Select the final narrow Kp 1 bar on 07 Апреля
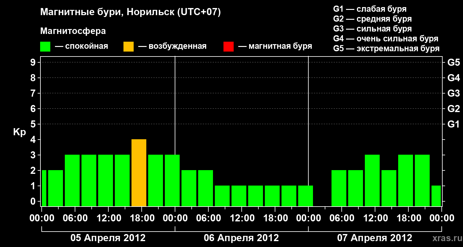Screen dimensions: 463x247 click(x=436, y=196)
